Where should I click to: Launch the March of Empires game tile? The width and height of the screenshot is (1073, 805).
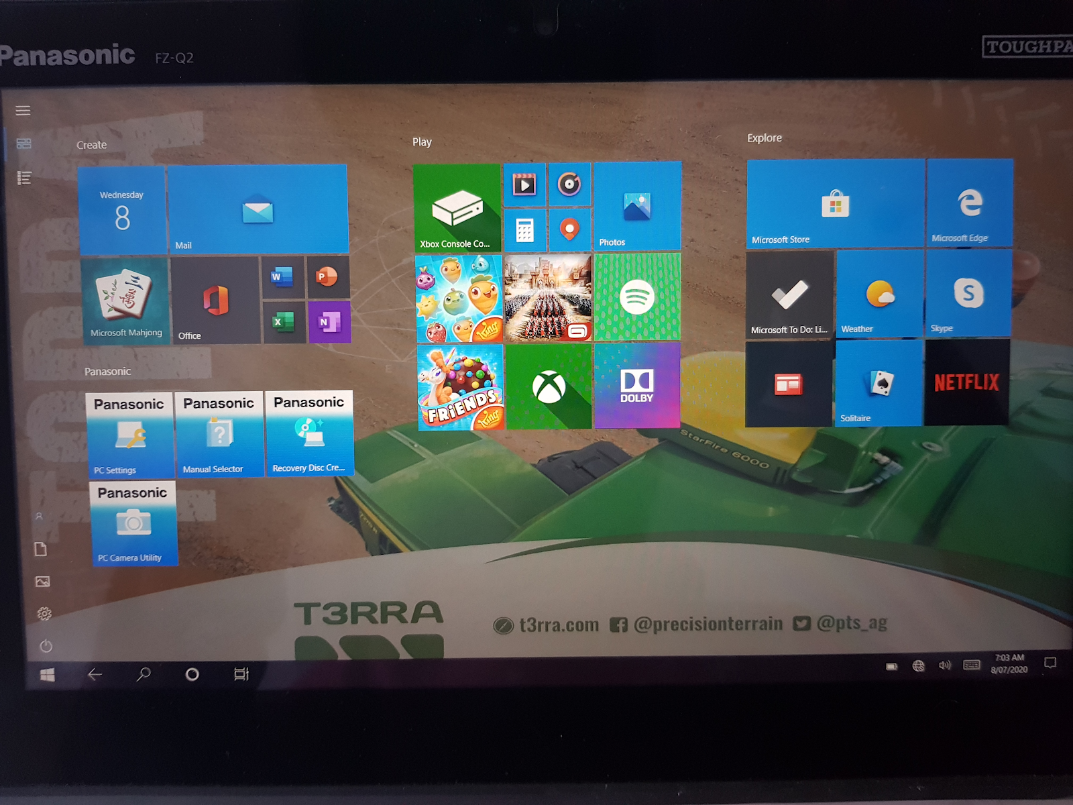point(548,297)
